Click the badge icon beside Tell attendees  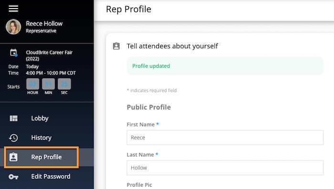pyautogui.click(x=116, y=46)
